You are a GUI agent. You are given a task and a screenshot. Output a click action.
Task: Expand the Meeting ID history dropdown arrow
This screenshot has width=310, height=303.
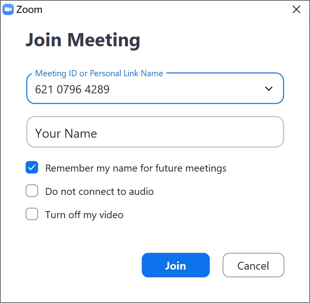point(268,89)
